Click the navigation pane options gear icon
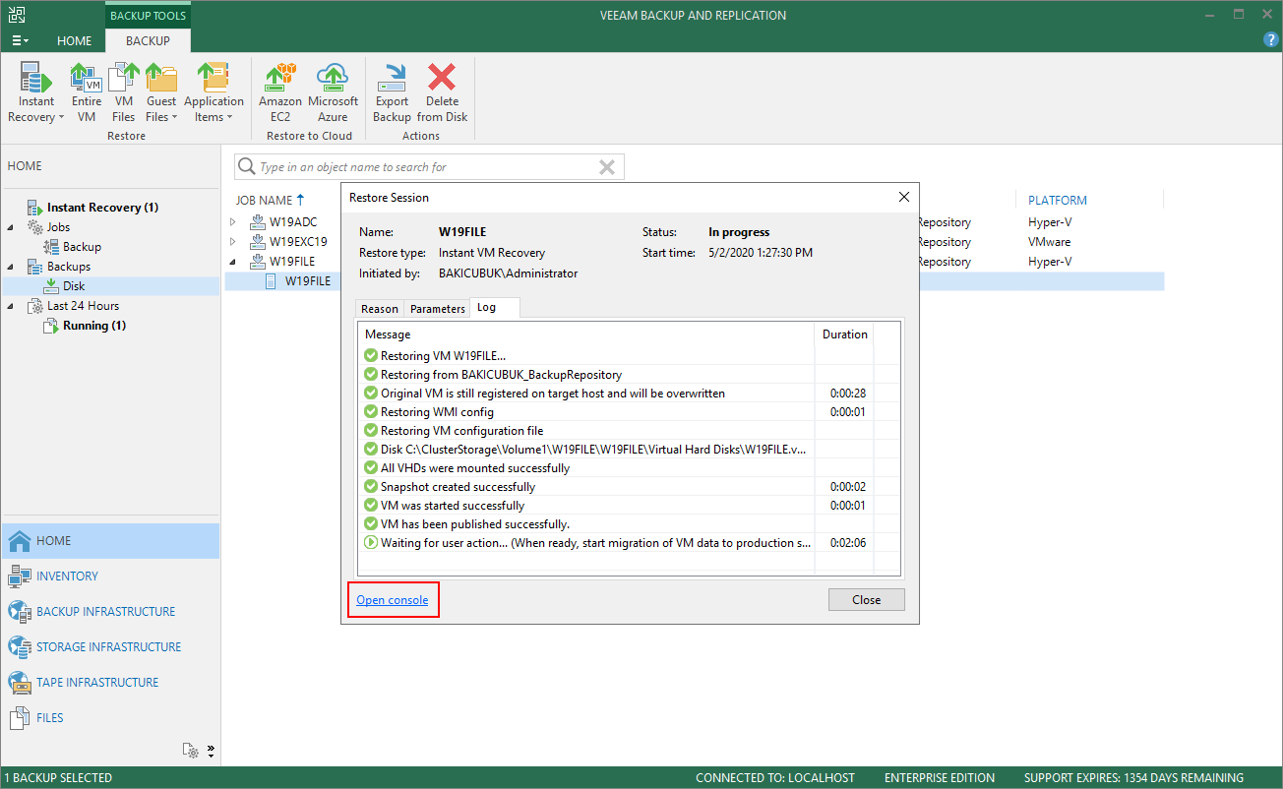Viewport: 1283px width, 789px height. (x=191, y=751)
